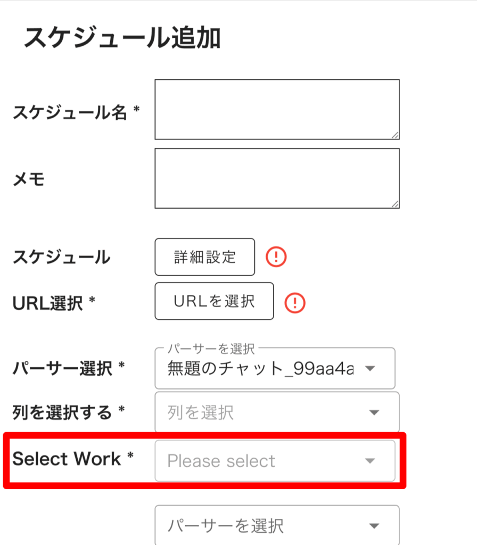Viewport: 477px width, 545px height.
Task: Click the arrow of the bottom パーサーを選択 dropdown
Action: click(374, 526)
